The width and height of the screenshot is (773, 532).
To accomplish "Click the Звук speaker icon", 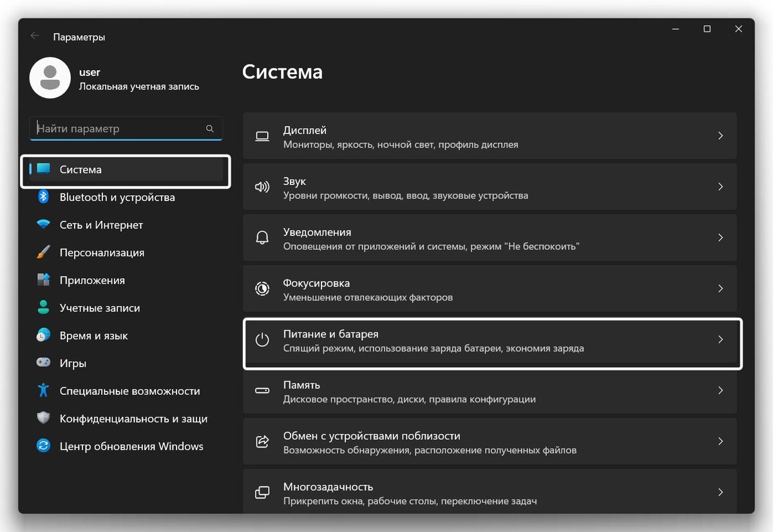I will [x=262, y=187].
